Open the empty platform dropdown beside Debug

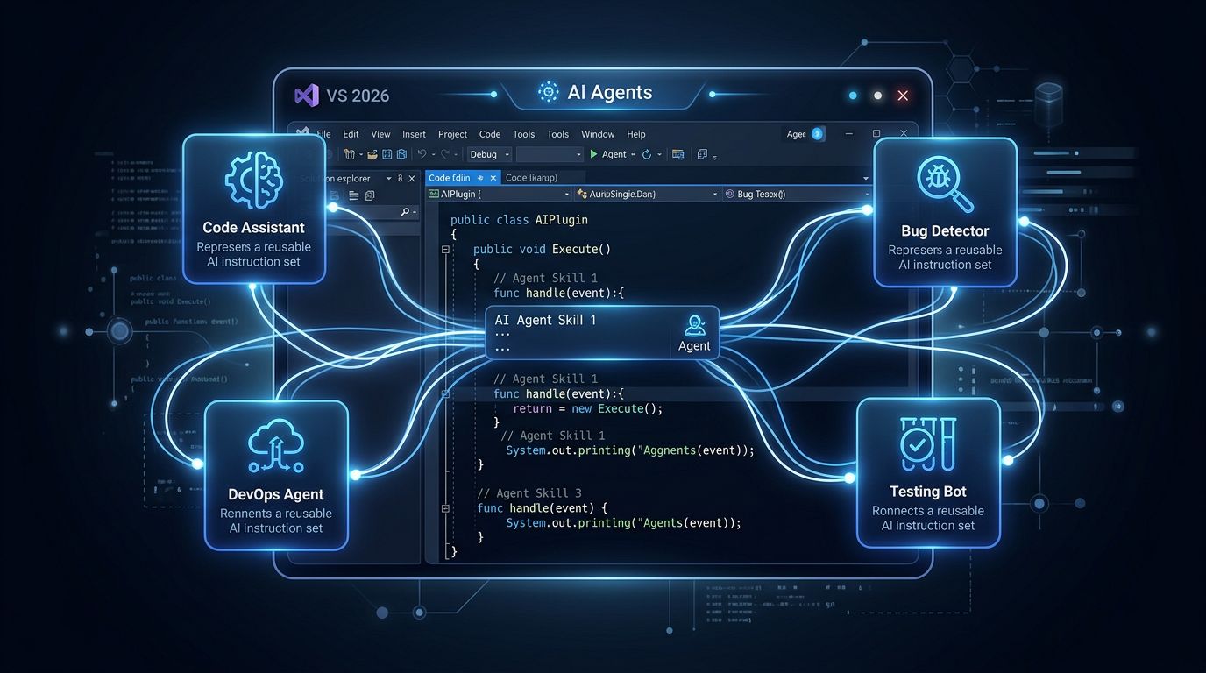(550, 154)
